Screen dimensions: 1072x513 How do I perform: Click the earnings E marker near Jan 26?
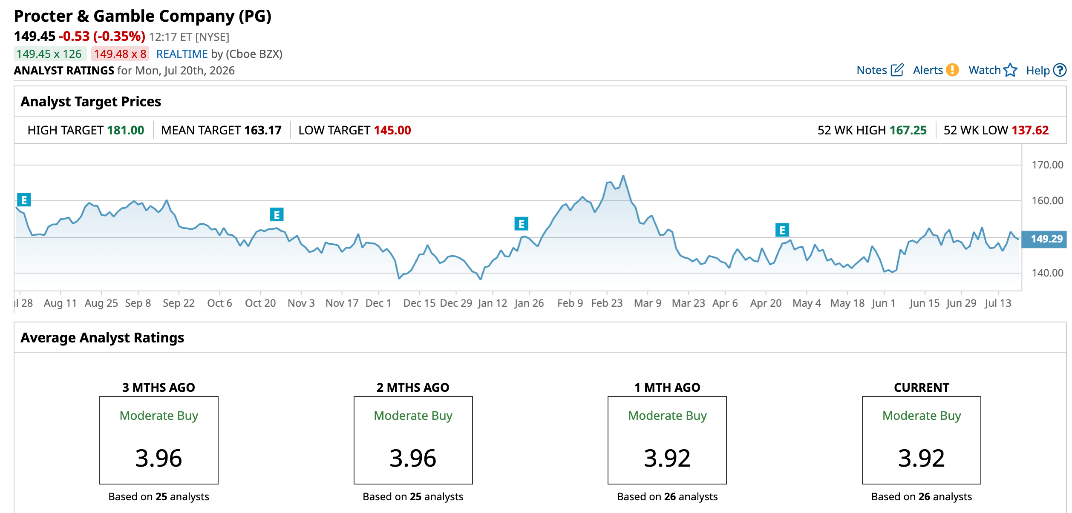(x=521, y=223)
